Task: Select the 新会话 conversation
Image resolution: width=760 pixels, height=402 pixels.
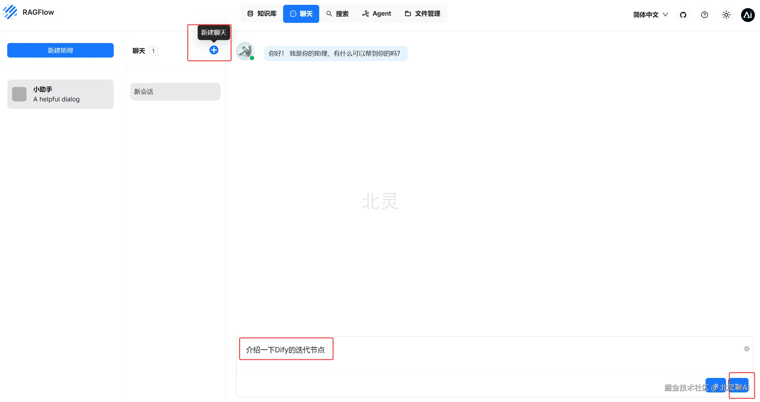Action: tap(175, 91)
